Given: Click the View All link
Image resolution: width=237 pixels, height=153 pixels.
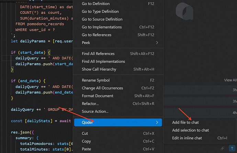Looking at the screenshot, I should pos(230,80).
